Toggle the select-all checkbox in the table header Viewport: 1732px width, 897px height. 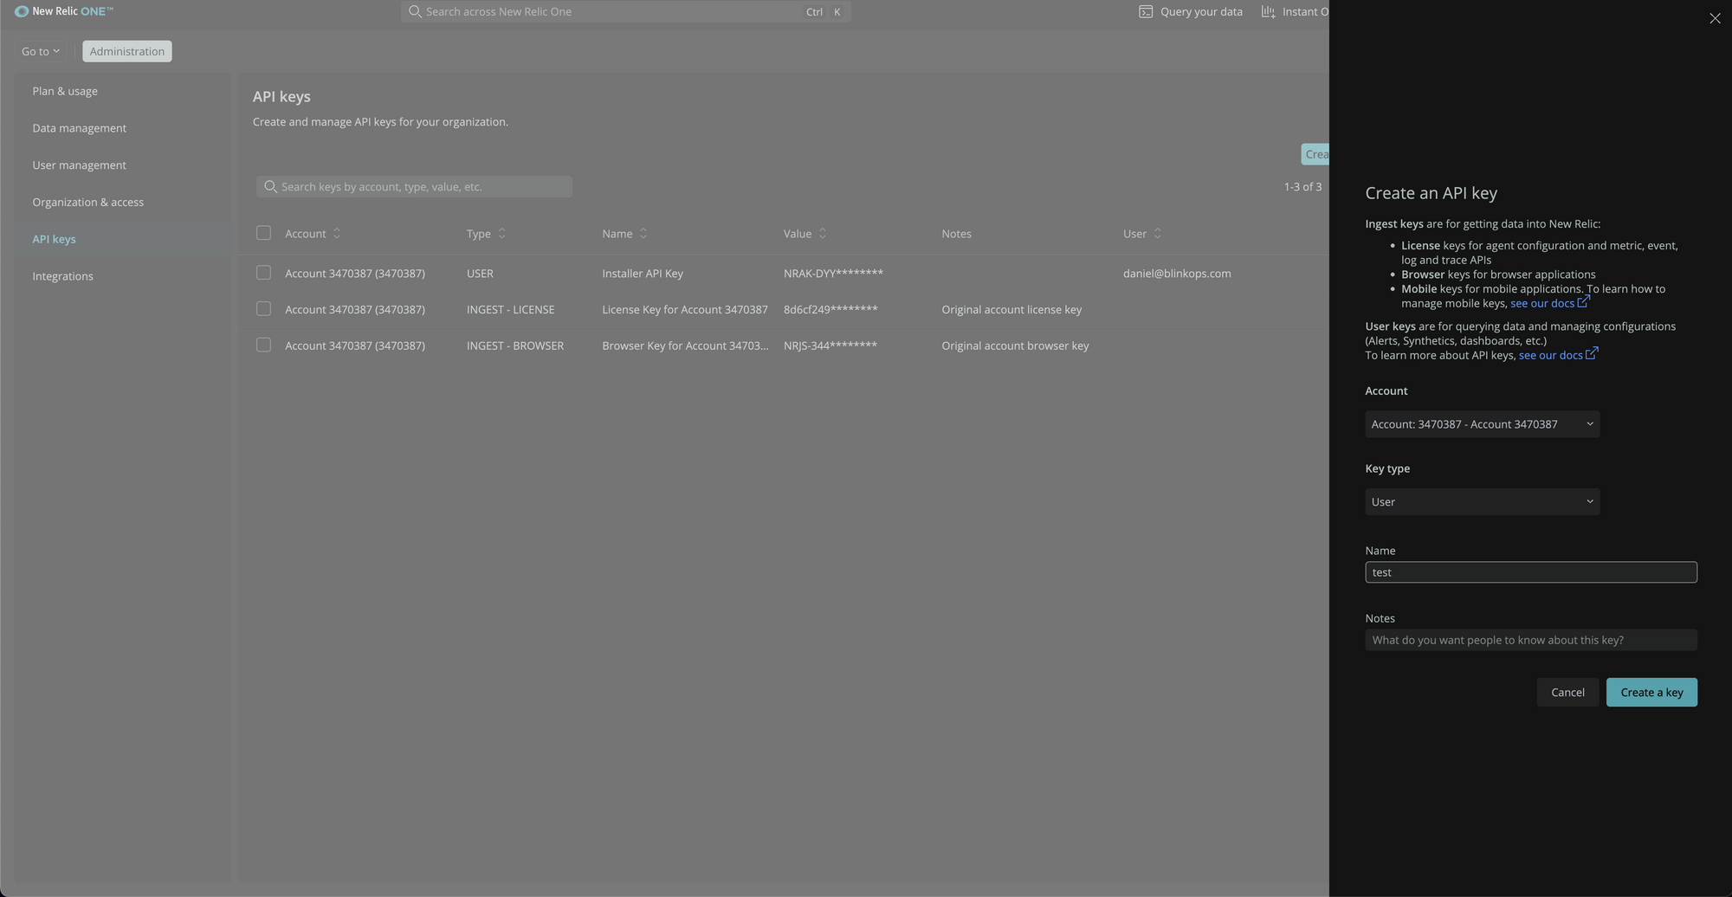tap(263, 233)
